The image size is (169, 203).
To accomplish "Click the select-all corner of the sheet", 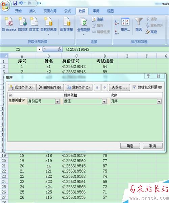I will tap(4, 56).
